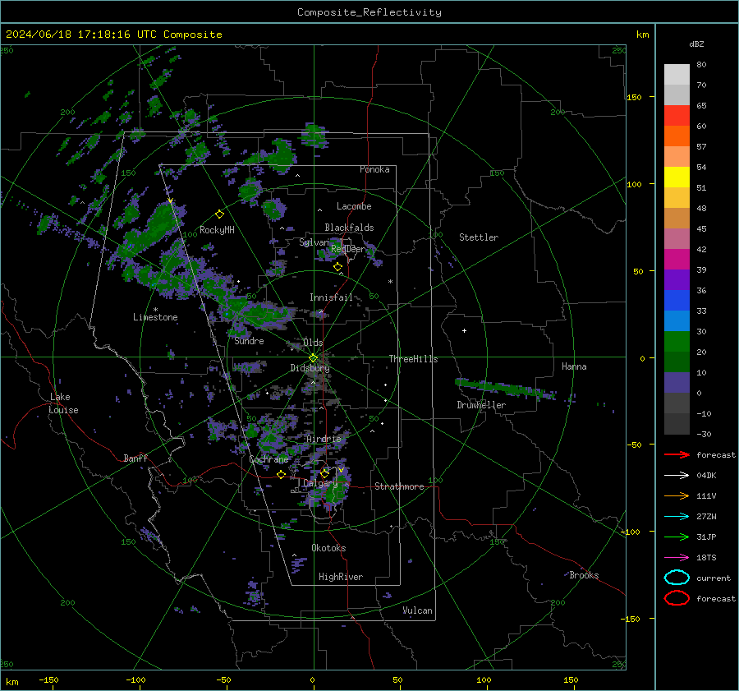Select the purple 39 dBZ swatch
This screenshot has height=691, width=739.
[677, 279]
